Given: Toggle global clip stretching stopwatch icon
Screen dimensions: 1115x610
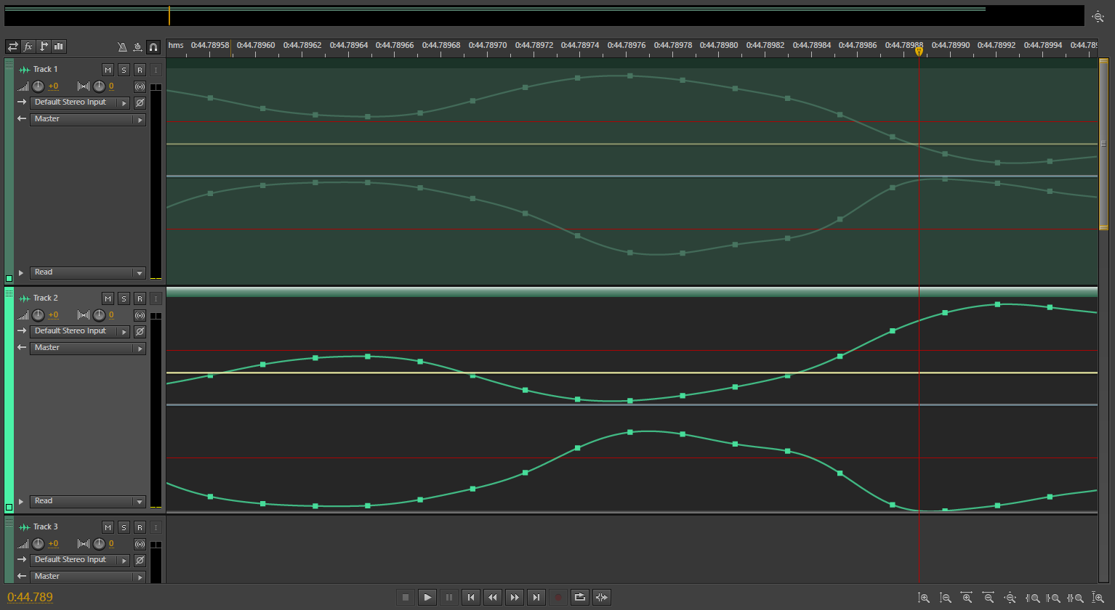Looking at the screenshot, I should (x=137, y=47).
